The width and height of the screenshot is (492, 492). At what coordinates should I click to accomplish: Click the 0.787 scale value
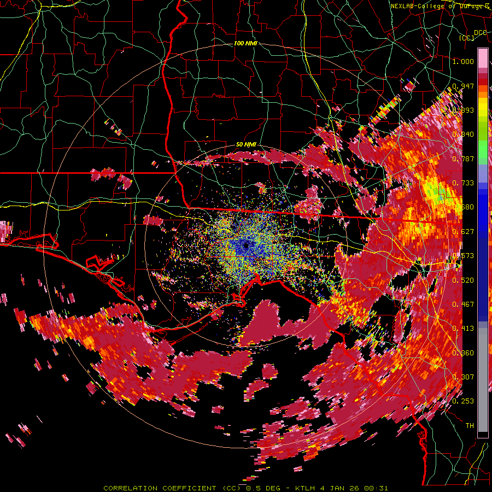[463, 159]
